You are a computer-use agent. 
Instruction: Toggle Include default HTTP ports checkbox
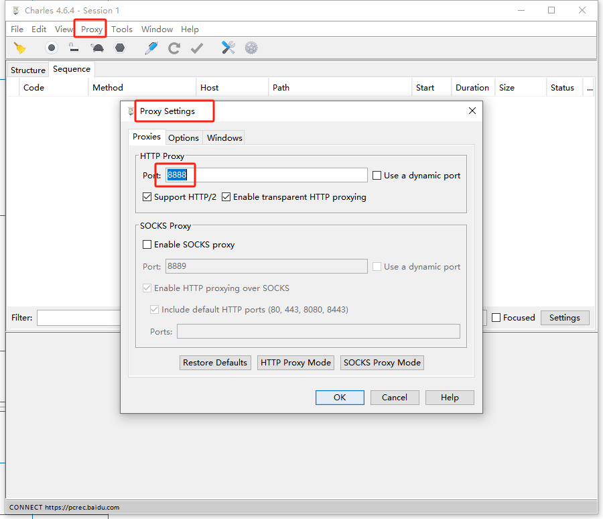point(154,310)
